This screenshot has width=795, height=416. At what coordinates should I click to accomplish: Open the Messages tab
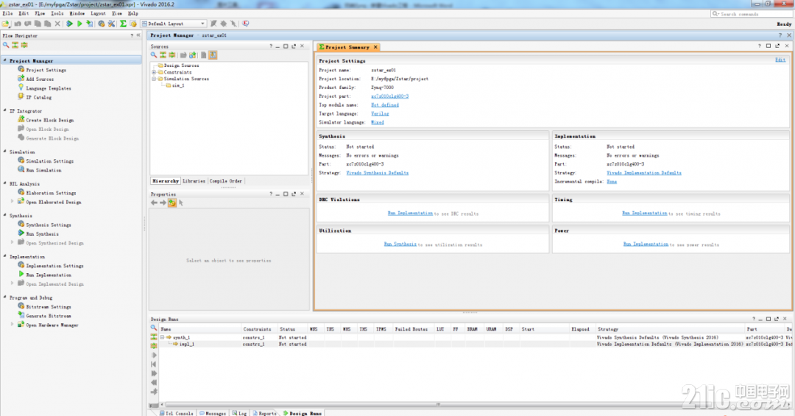(213, 413)
